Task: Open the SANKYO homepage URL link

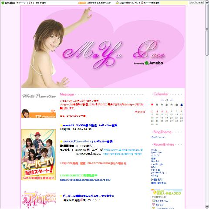Action: pyautogui.click(x=123, y=150)
